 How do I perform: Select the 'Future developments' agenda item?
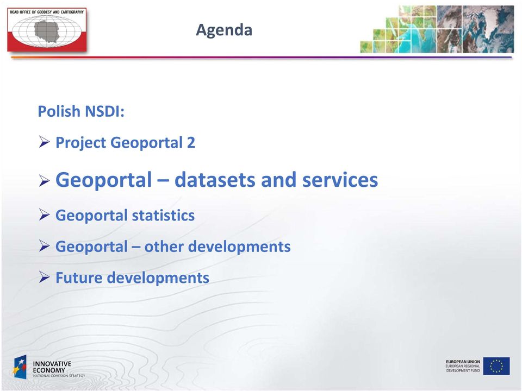(x=132, y=278)
